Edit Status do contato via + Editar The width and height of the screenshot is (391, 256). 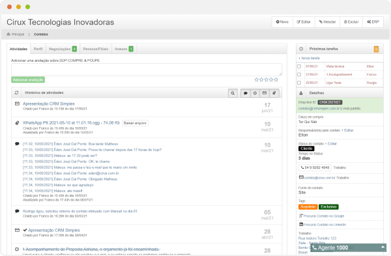click(x=330, y=144)
